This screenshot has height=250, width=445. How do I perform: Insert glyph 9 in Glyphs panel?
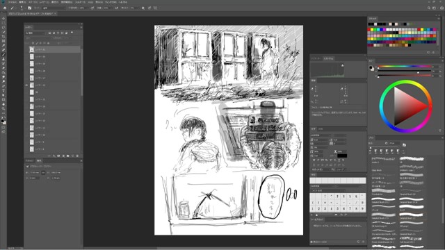click(363, 208)
